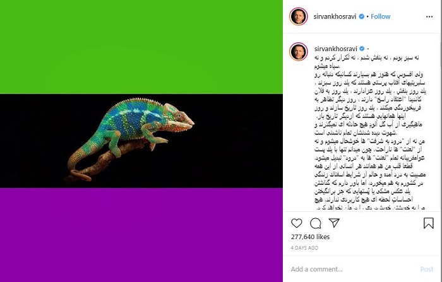Open the three-dot more options menu

[x=429, y=17]
